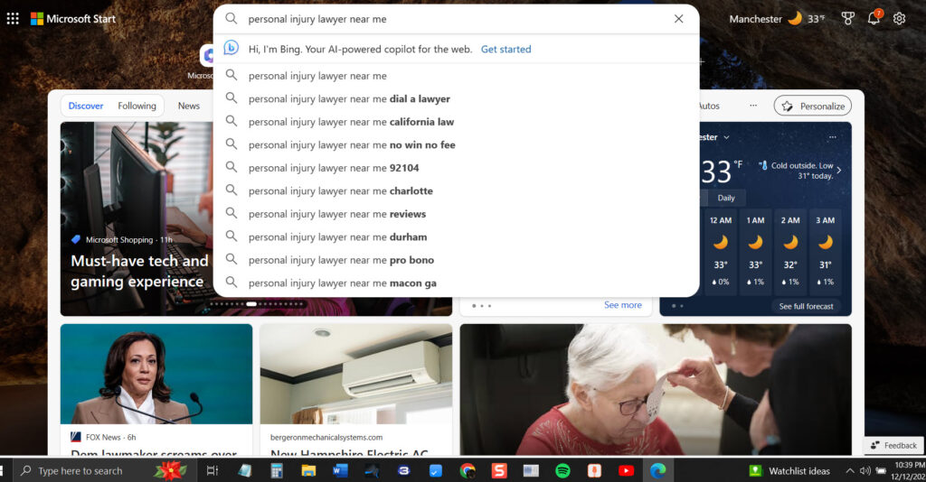Open the apps grid launcher
926x482 pixels.
[x=13, y=19]
